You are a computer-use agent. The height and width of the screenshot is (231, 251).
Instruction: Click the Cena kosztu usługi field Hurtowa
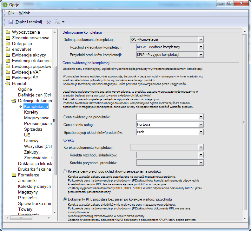[x=167, y=124]
